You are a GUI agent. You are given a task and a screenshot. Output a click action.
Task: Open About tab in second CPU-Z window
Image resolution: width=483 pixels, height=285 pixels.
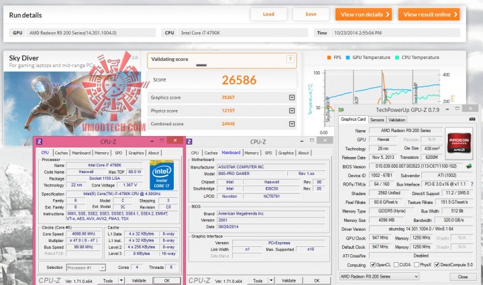(303, 153)
